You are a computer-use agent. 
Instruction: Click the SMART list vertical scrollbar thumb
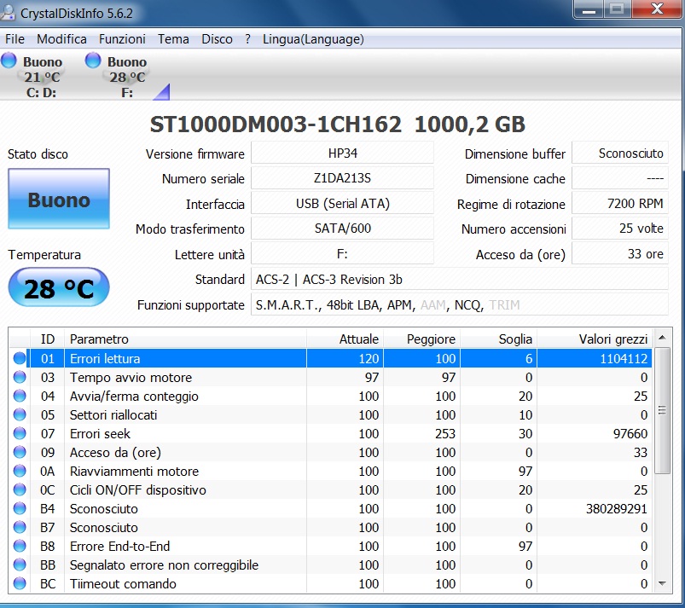coord(662,410)
